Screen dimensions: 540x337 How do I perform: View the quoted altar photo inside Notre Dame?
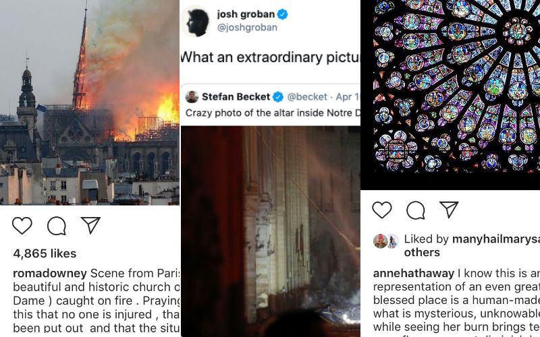[x=271, y=231]
